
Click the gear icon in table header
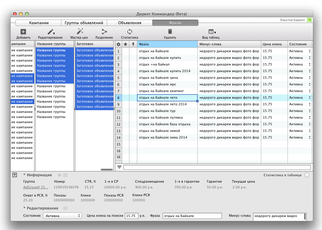(119, 44)
